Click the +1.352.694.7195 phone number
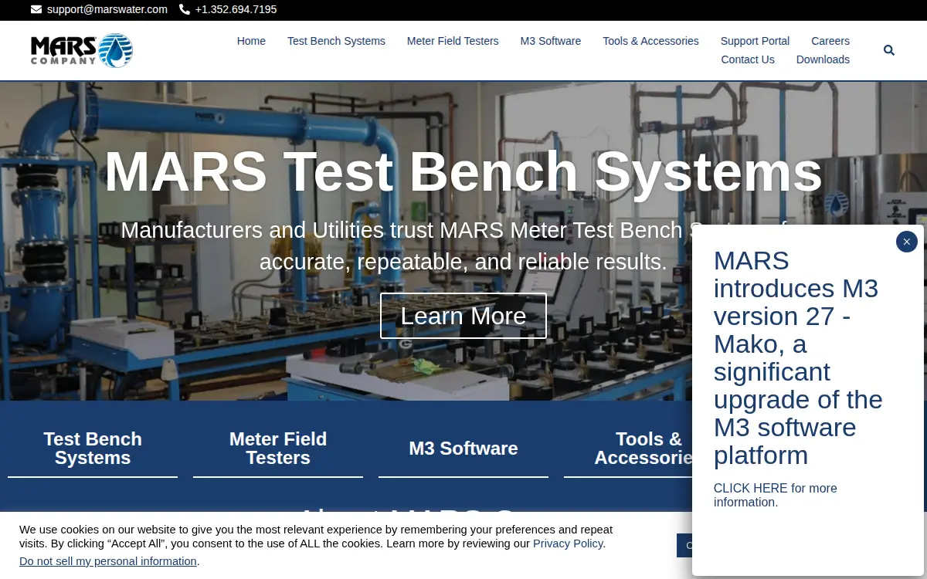This screenshot has height=579, width=927. click(x=236, y=9)
